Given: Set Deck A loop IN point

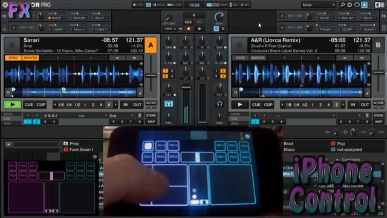Looking at the screenshot, I should pos(126,105).
